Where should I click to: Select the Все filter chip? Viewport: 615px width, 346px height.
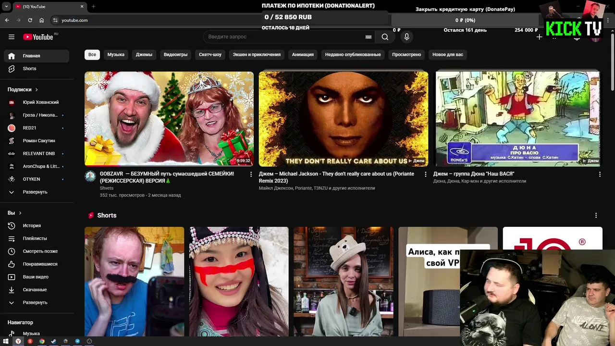pyautogui.click(x=92, y=54)
